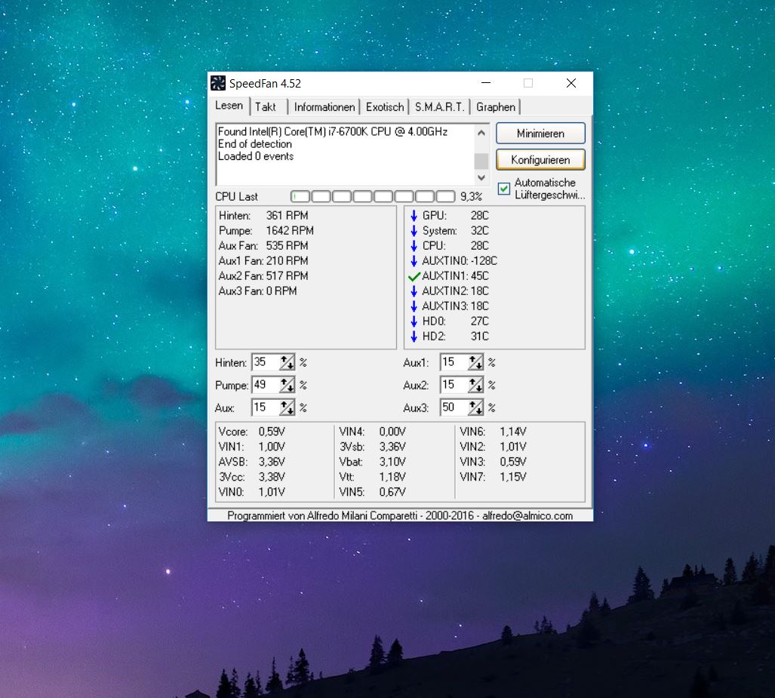The height and width of the screenshot is (698, 775).
Task: Click the Aux2 Fan '517 RPM' reading
Action: coord(288,276)
